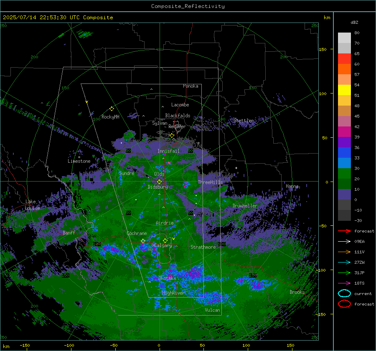Click the Sylvan label
The height and width of the screenshot is (351, 376).
point(160,123)
